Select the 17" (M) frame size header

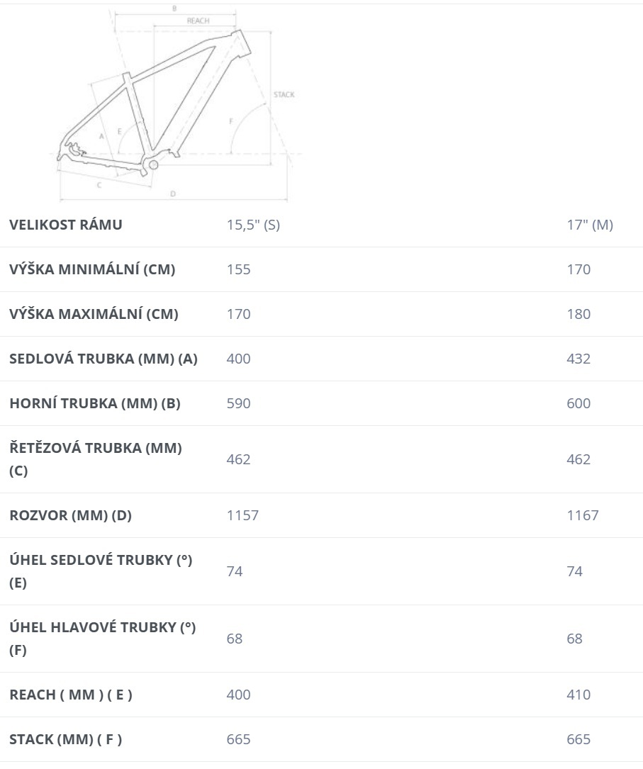click(x=590, y=225)
